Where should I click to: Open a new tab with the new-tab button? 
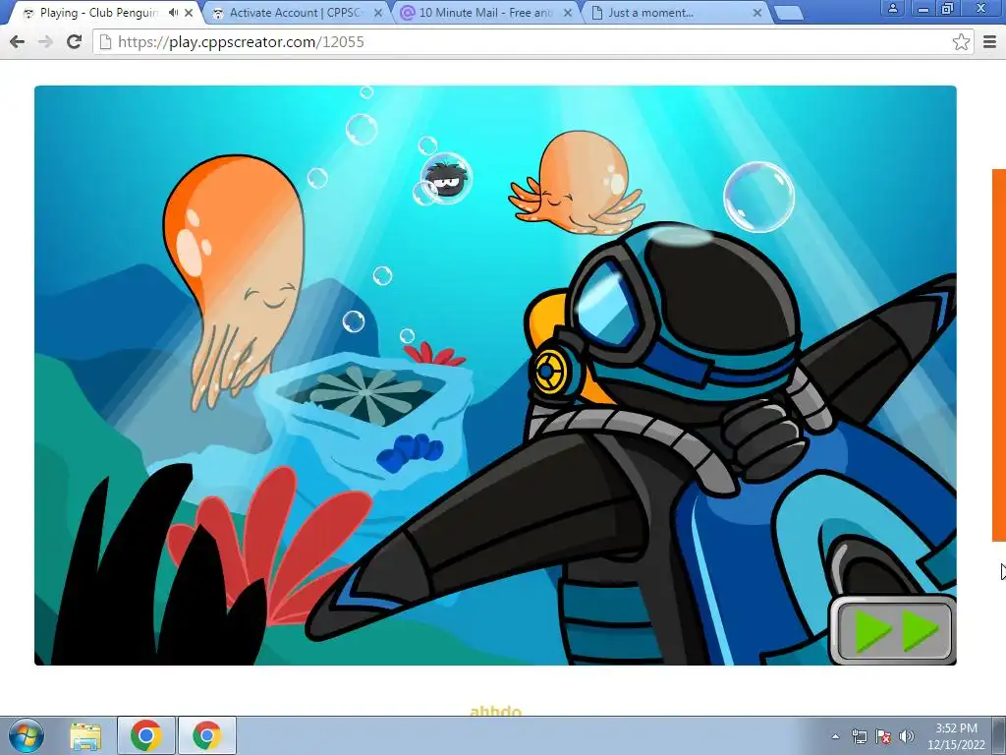coord(789,13)
